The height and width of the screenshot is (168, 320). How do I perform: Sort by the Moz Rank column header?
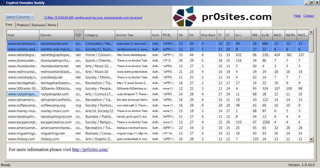(x=208, y=35)
